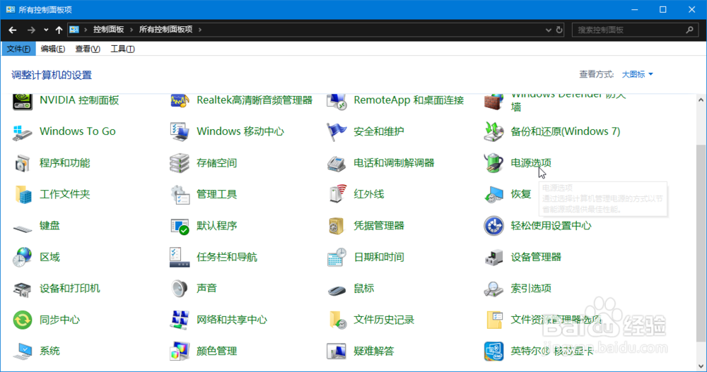
Task: Expand the address bar history dropdown
Action: [549, 30]
